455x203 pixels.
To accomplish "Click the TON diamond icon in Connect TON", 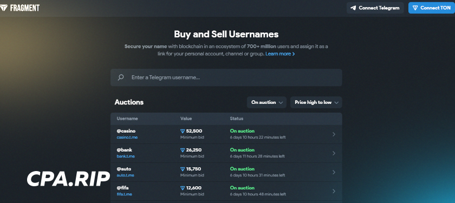I will pos(415,8).
